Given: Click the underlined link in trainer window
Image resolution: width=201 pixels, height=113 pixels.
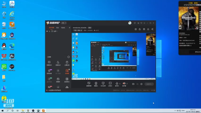Looking at the screenshot, I should tap(185, 45).
